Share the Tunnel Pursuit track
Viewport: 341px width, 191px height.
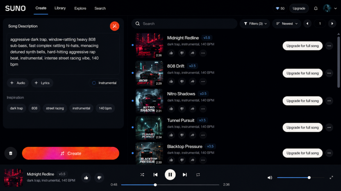tap(193, 135)
